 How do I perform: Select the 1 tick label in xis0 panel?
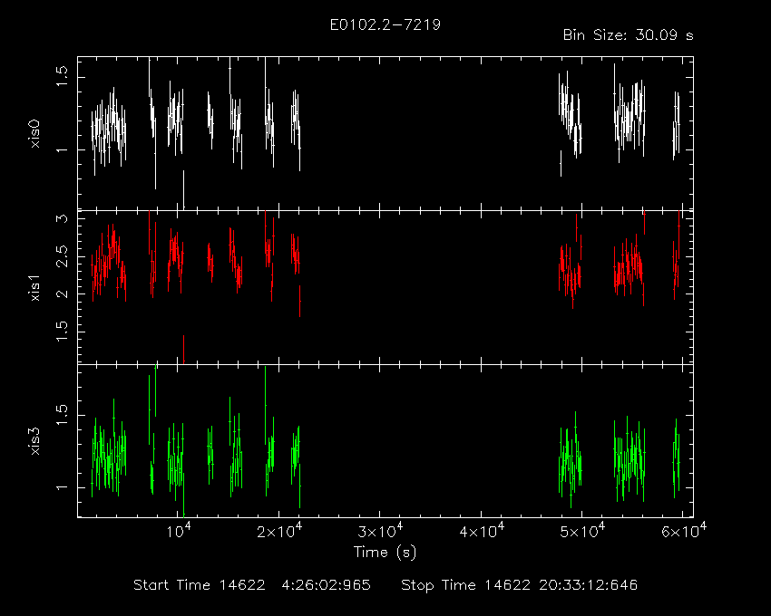pos(62,149)
